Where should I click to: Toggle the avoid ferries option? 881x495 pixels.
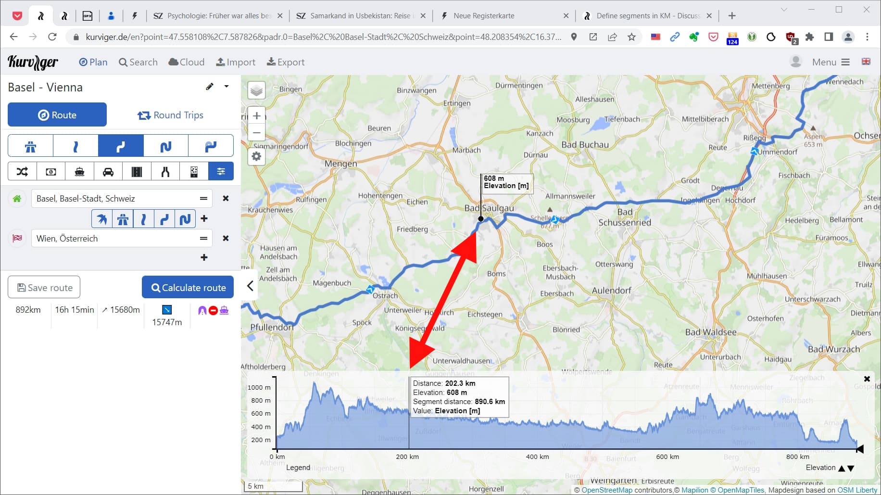coord(79,172)
